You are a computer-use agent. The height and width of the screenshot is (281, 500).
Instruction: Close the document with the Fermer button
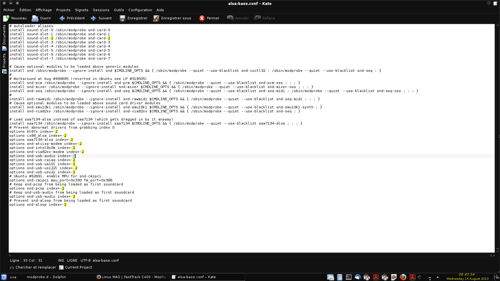209,18
